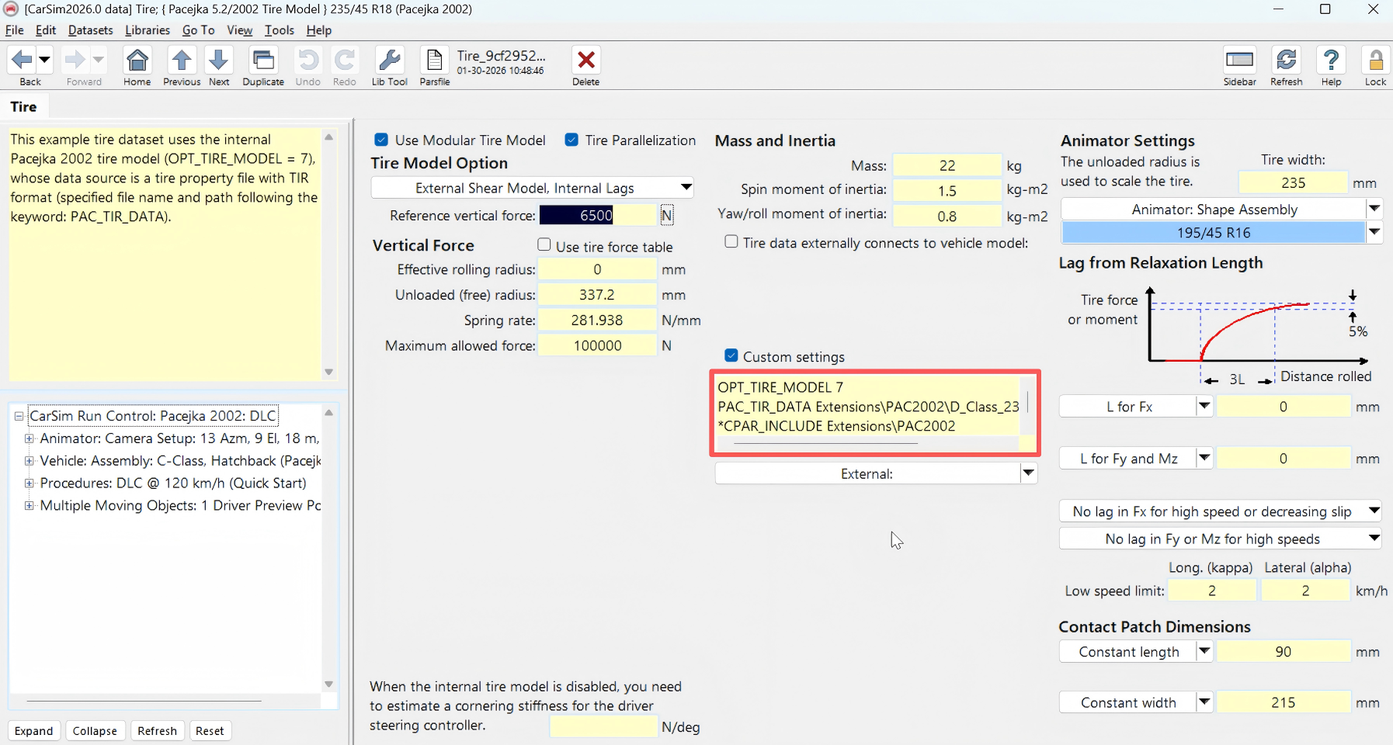Open the L for Fy and Mz dropdown
This screenshot has width=1393, height=745.
pyautogui.click(x=1204, y=458)
